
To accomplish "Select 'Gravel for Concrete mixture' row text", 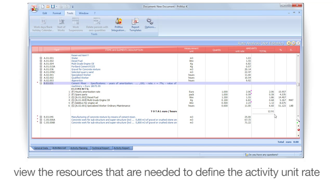I will point(86,69).
